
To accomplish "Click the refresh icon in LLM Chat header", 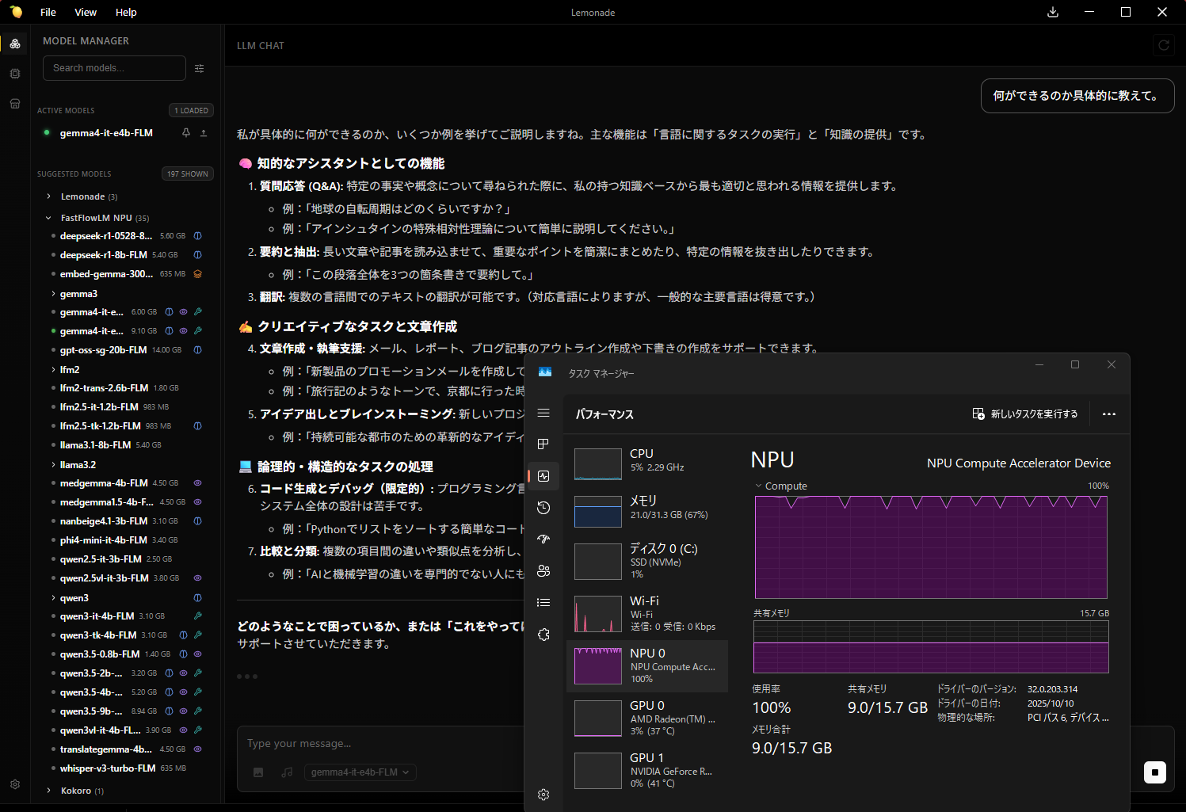I will [1164, 45].
